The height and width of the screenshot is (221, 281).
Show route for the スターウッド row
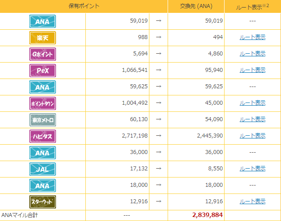coord(253,201)
